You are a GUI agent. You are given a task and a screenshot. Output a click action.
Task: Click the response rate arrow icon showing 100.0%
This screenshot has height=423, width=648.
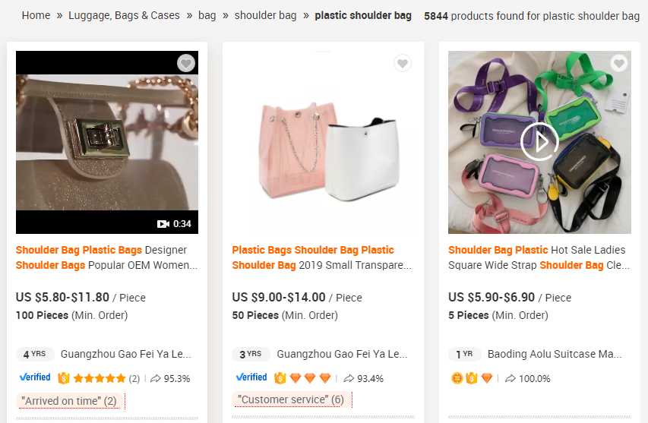(x=510, y=378)
